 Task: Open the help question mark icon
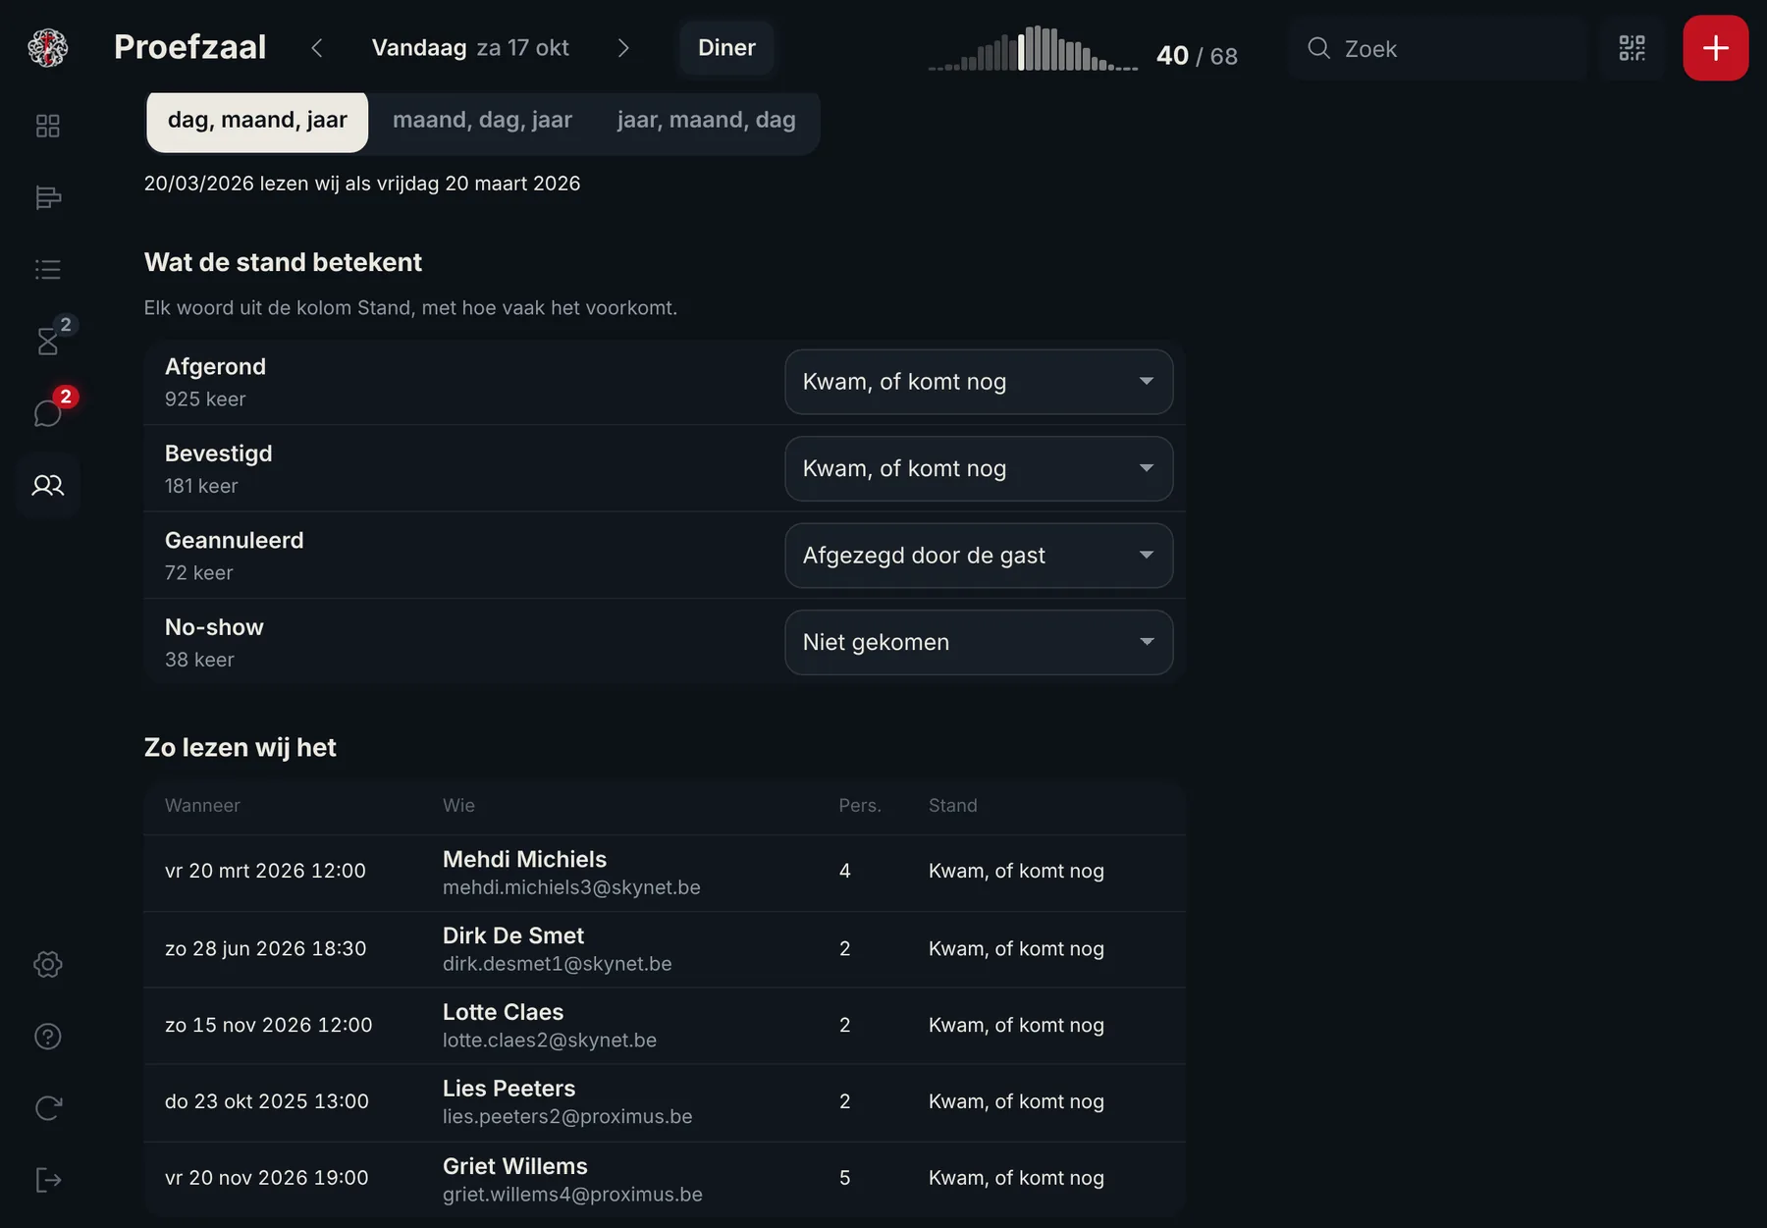tap(47, 1036)
